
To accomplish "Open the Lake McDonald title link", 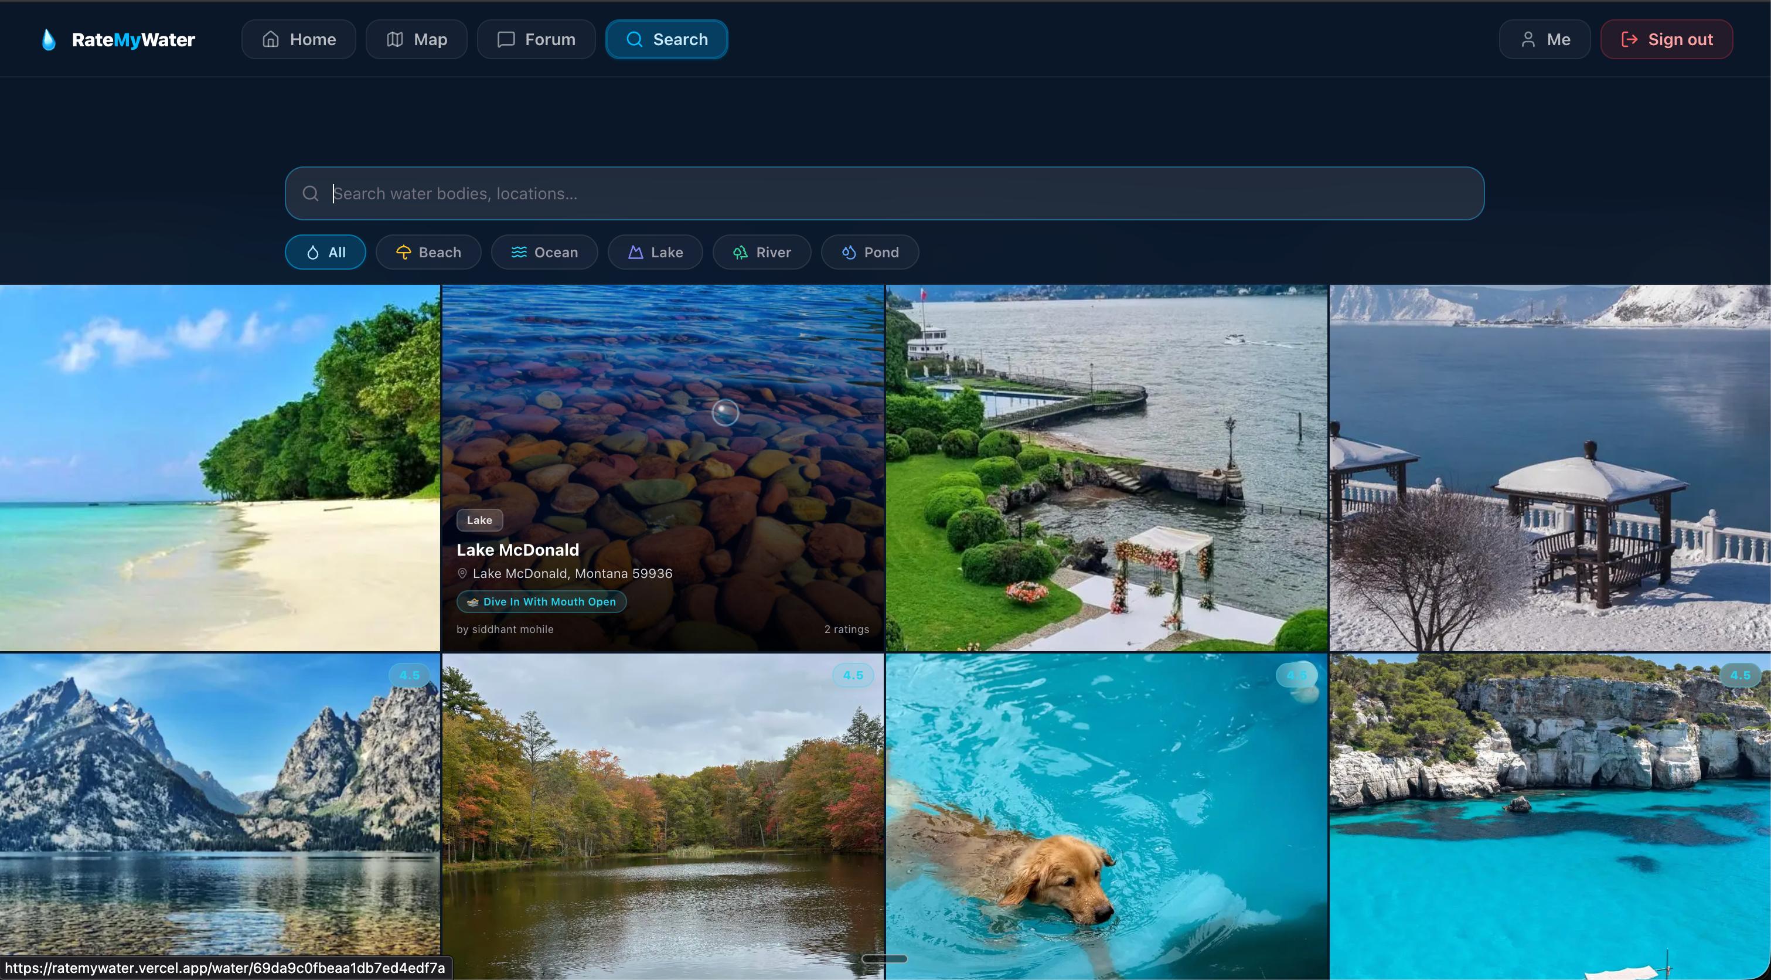I will [517, 550].
